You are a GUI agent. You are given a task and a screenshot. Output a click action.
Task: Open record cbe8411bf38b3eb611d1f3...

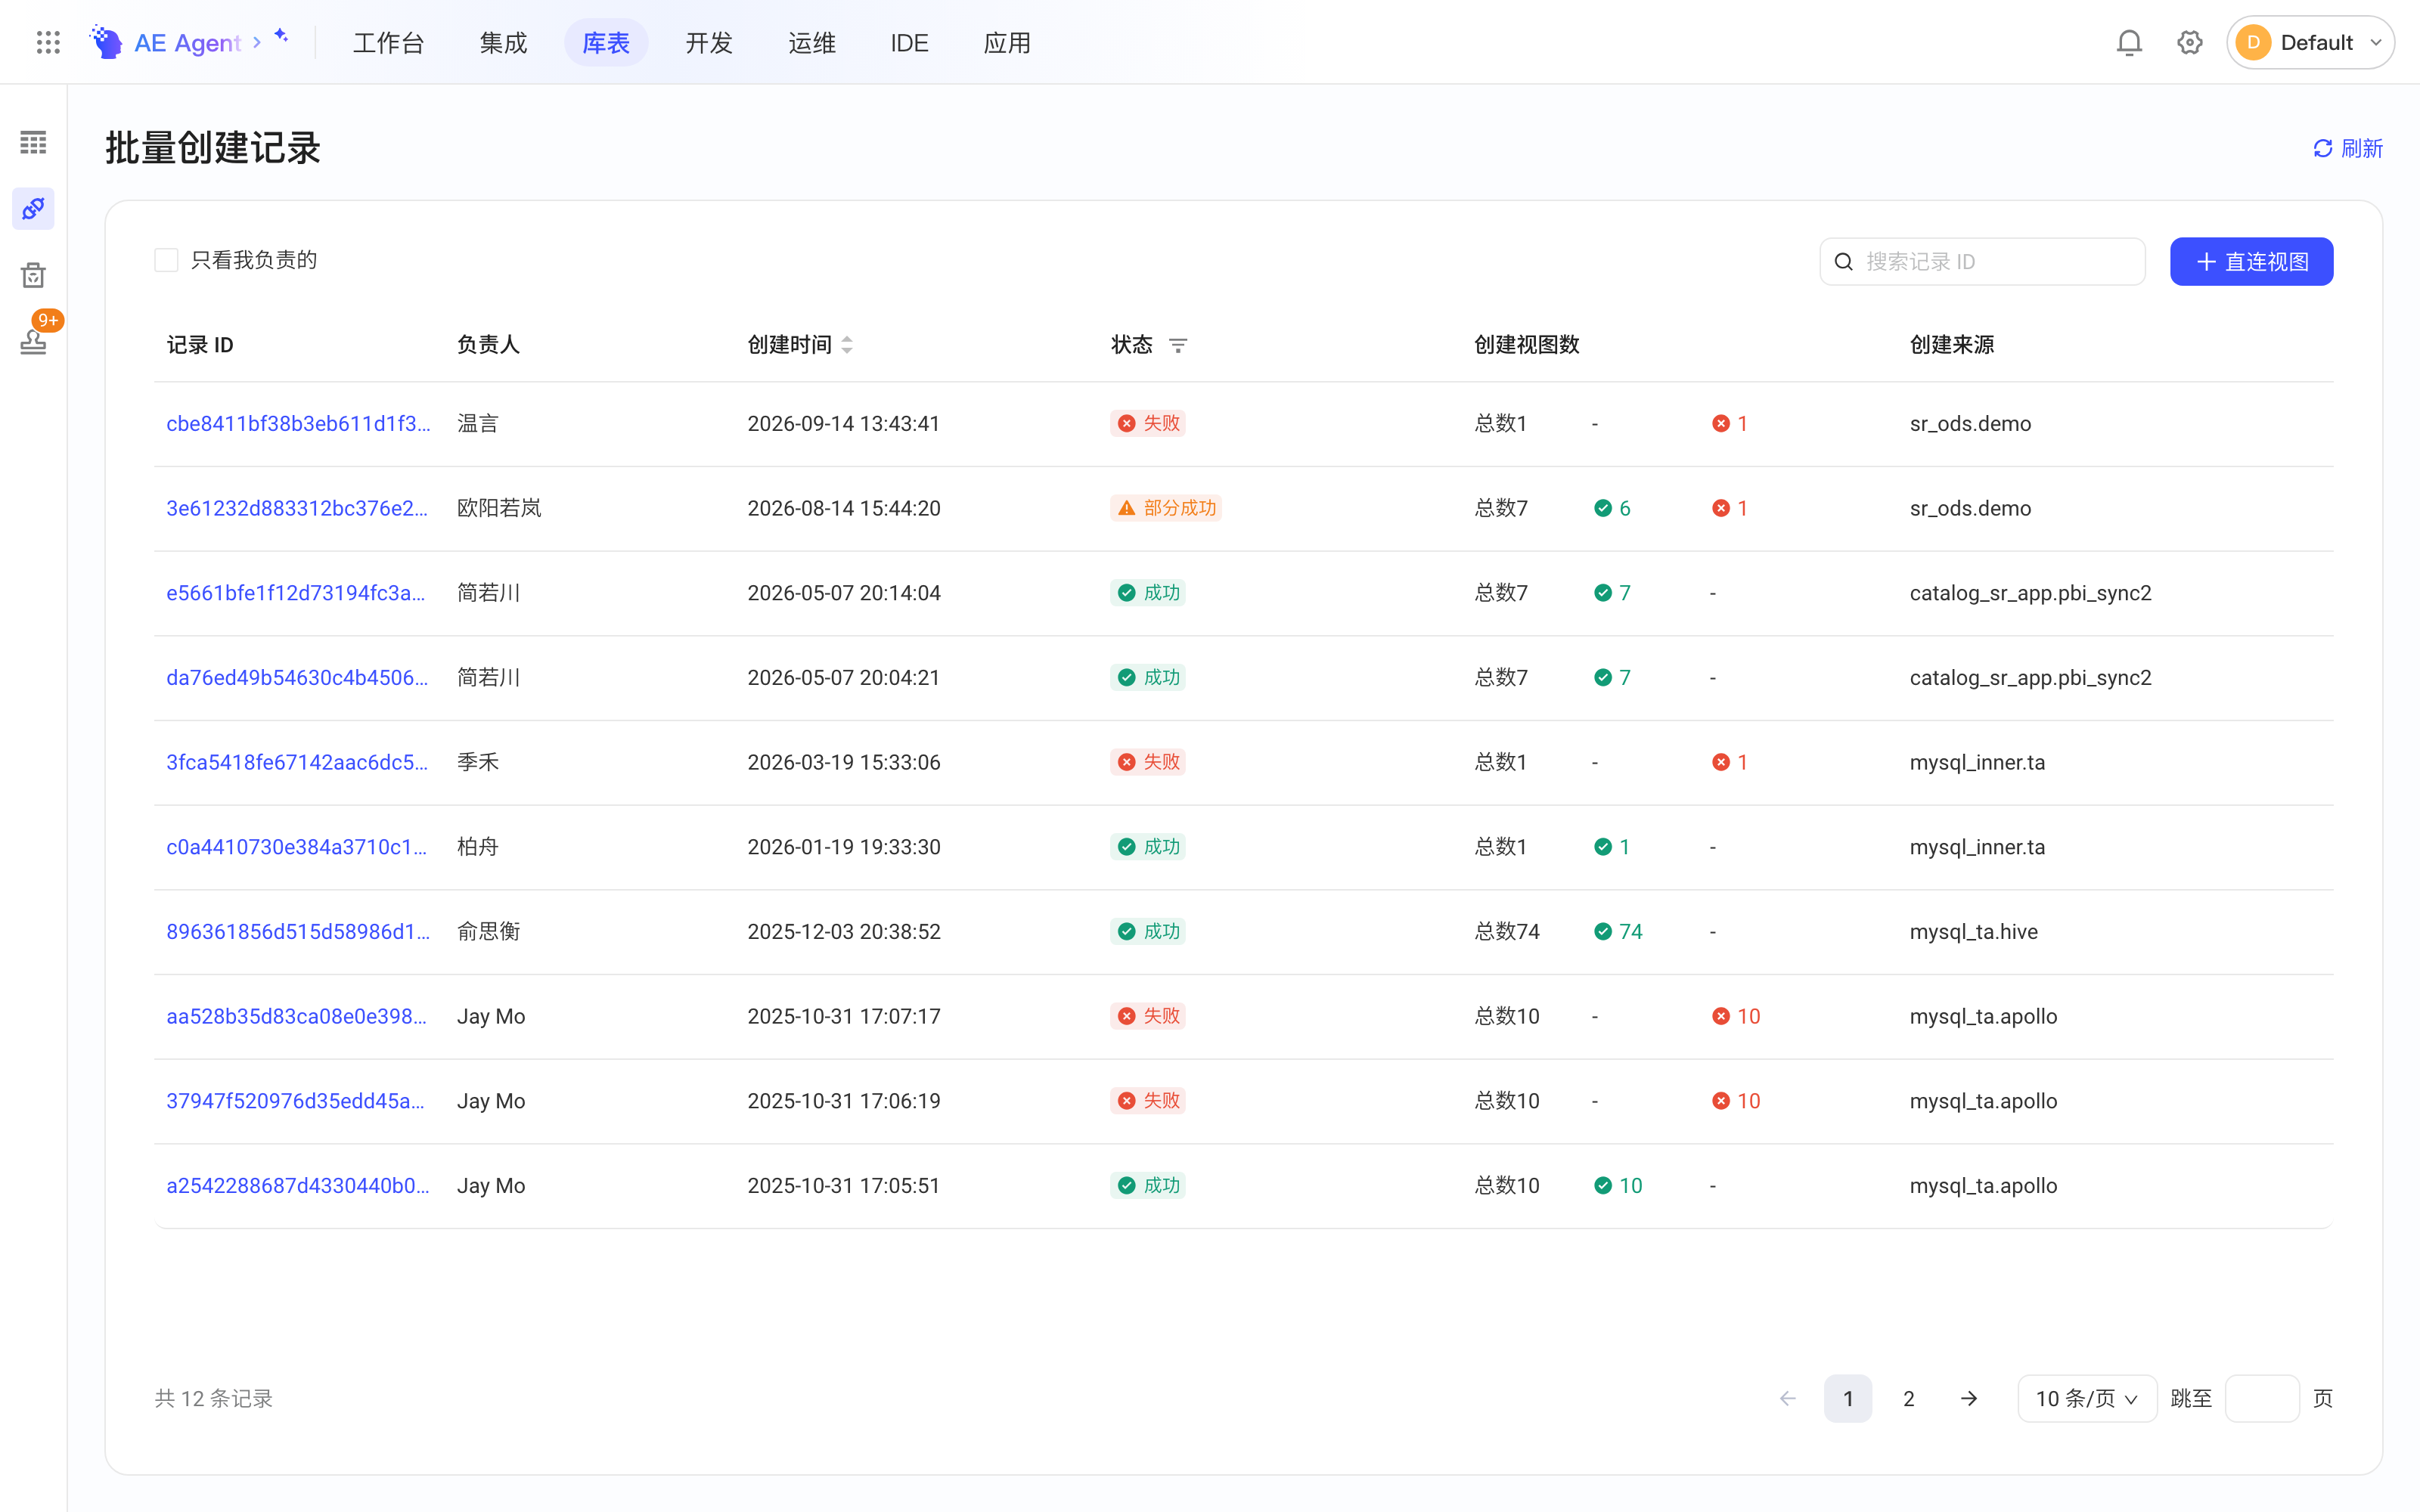pos(298,424)
